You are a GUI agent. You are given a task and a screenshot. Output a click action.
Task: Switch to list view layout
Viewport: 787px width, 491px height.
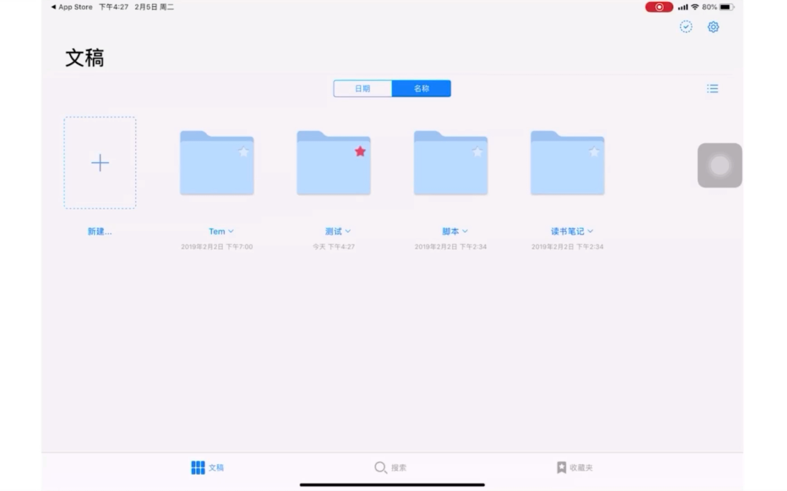pos(712,88)
